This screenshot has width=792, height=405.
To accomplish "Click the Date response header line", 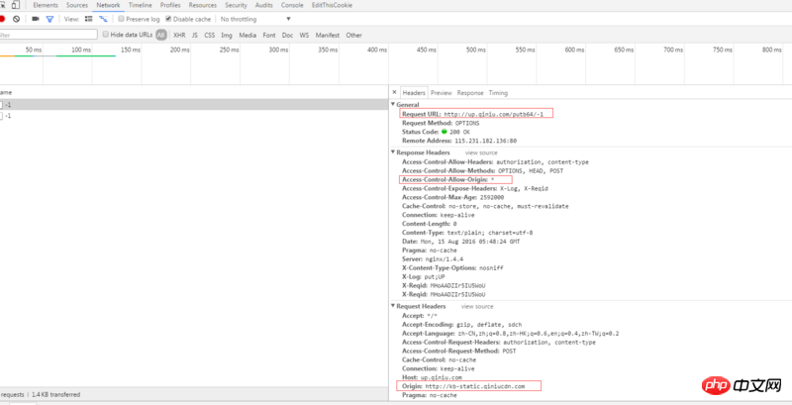I will (x=460, y=241).
